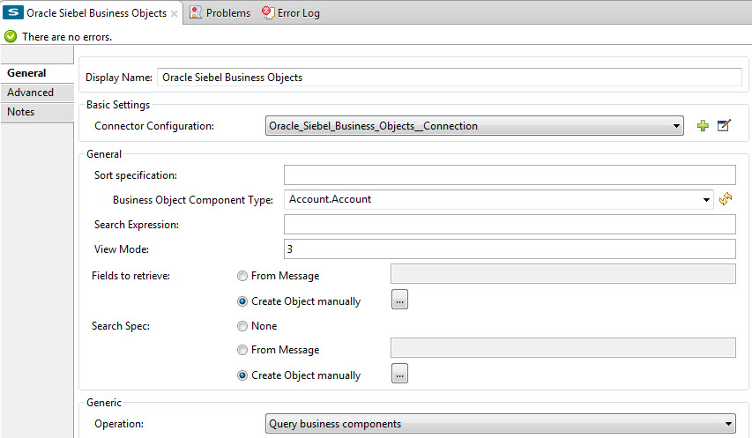Open the Advanced side tab
Image resolution: width=752 pixels, height=438 pixels.
click(37, 93)
